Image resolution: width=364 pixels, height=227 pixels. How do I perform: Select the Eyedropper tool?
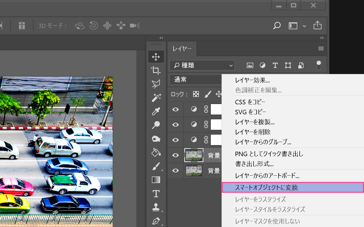point(156,111)
